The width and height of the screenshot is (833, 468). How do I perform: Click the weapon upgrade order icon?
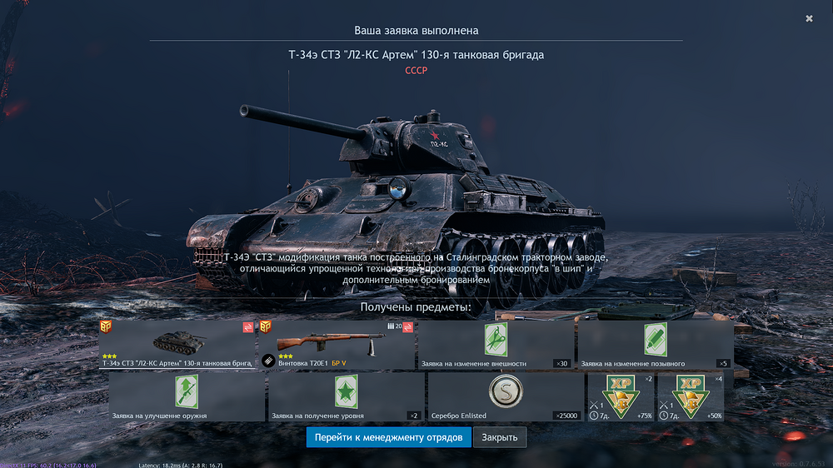[187, 391]
